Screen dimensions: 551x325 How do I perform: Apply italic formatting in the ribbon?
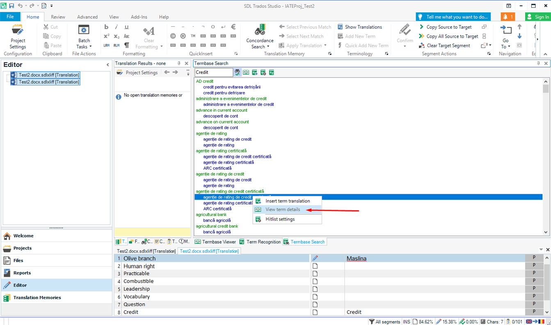117,27
